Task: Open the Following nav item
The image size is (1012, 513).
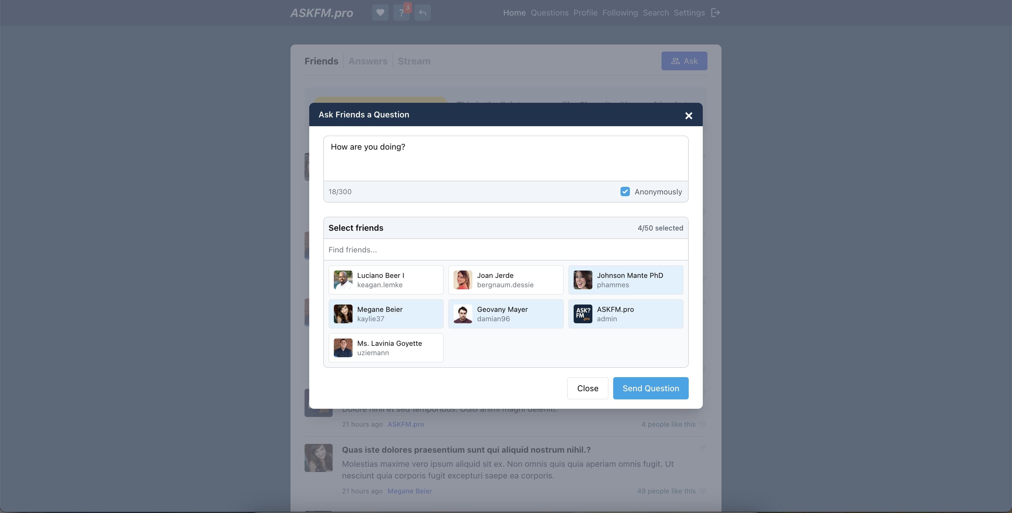Action: pyautogui.click(x=620, y=13)
